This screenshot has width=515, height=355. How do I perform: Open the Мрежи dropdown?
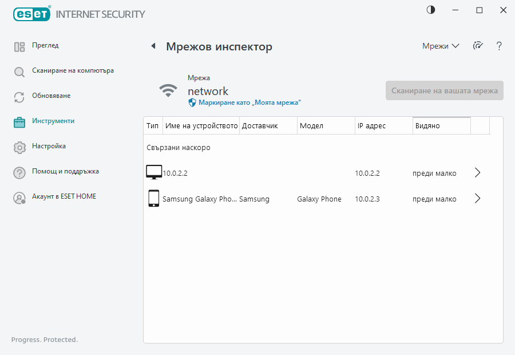[439, 46]
